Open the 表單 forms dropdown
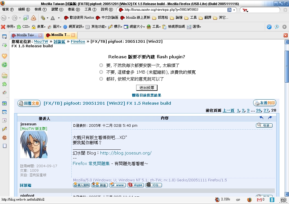Screen dimensions: 289x204 coord(38,27)
